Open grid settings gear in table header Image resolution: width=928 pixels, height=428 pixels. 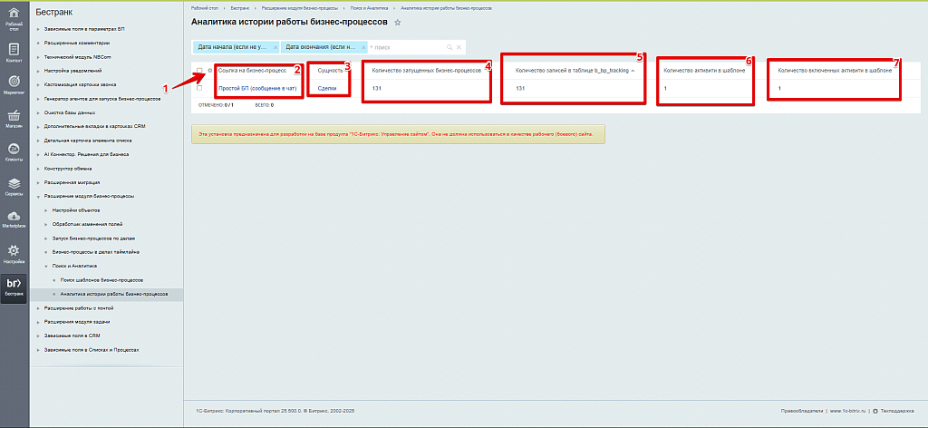[x=209, y=70]
